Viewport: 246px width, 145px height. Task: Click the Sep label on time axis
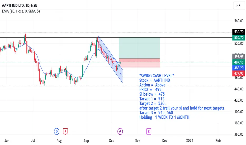click(x=87, y=141)
